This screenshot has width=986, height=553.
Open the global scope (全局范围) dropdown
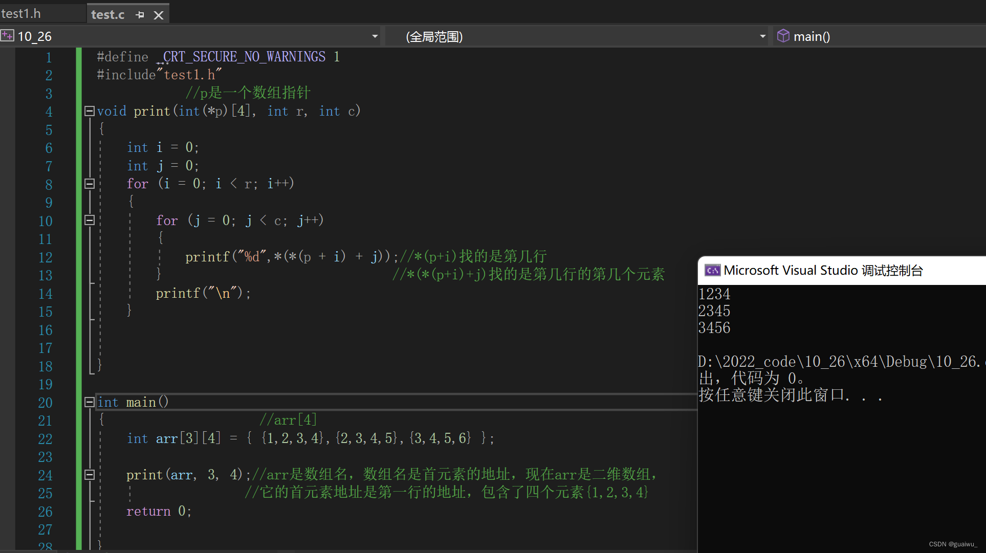[762, 36]
